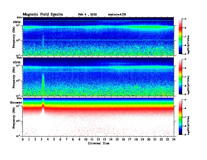The width and height of the screenshot is (207, 160).
Task: Click the "-7" tick on the dD/dt color bar
Action: coord(185,77)
